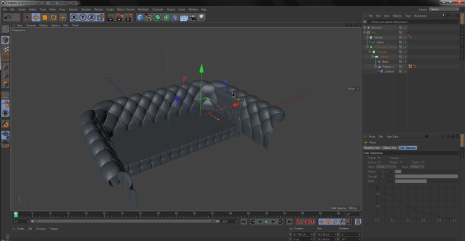
Task: Toggle the Enable checkbox in Soft Selection
Action: 379,158
